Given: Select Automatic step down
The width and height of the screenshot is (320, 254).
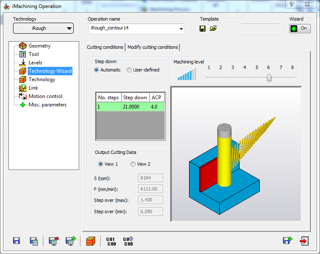Looking at the screenshot, I should (107, 70).
